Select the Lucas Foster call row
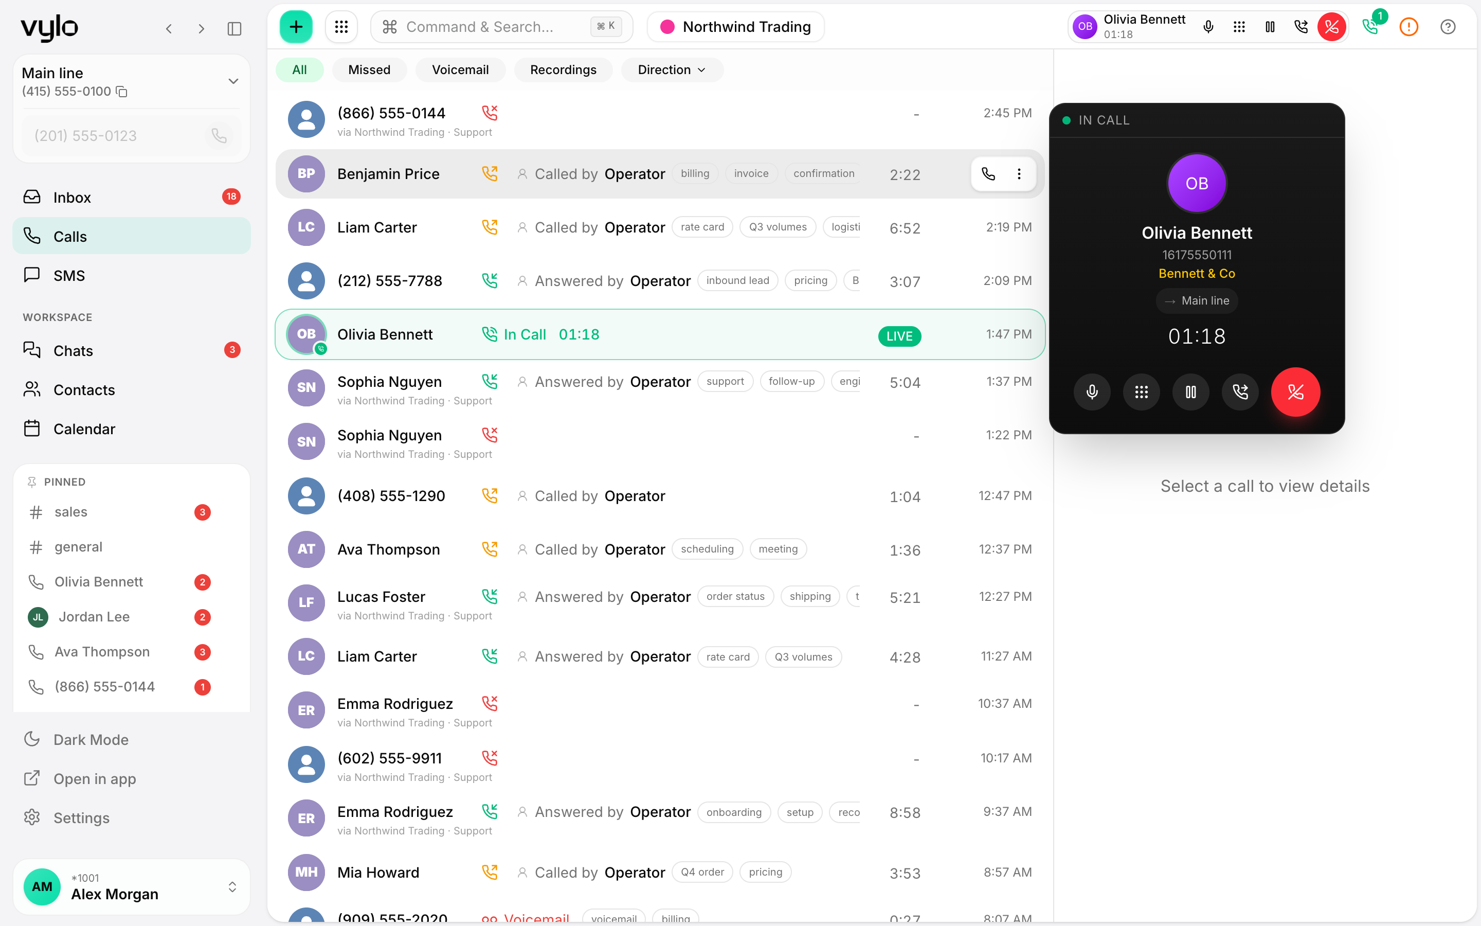Image resolution: width=1481 pixels, height=926 pixels. click(x=660, y=602)
